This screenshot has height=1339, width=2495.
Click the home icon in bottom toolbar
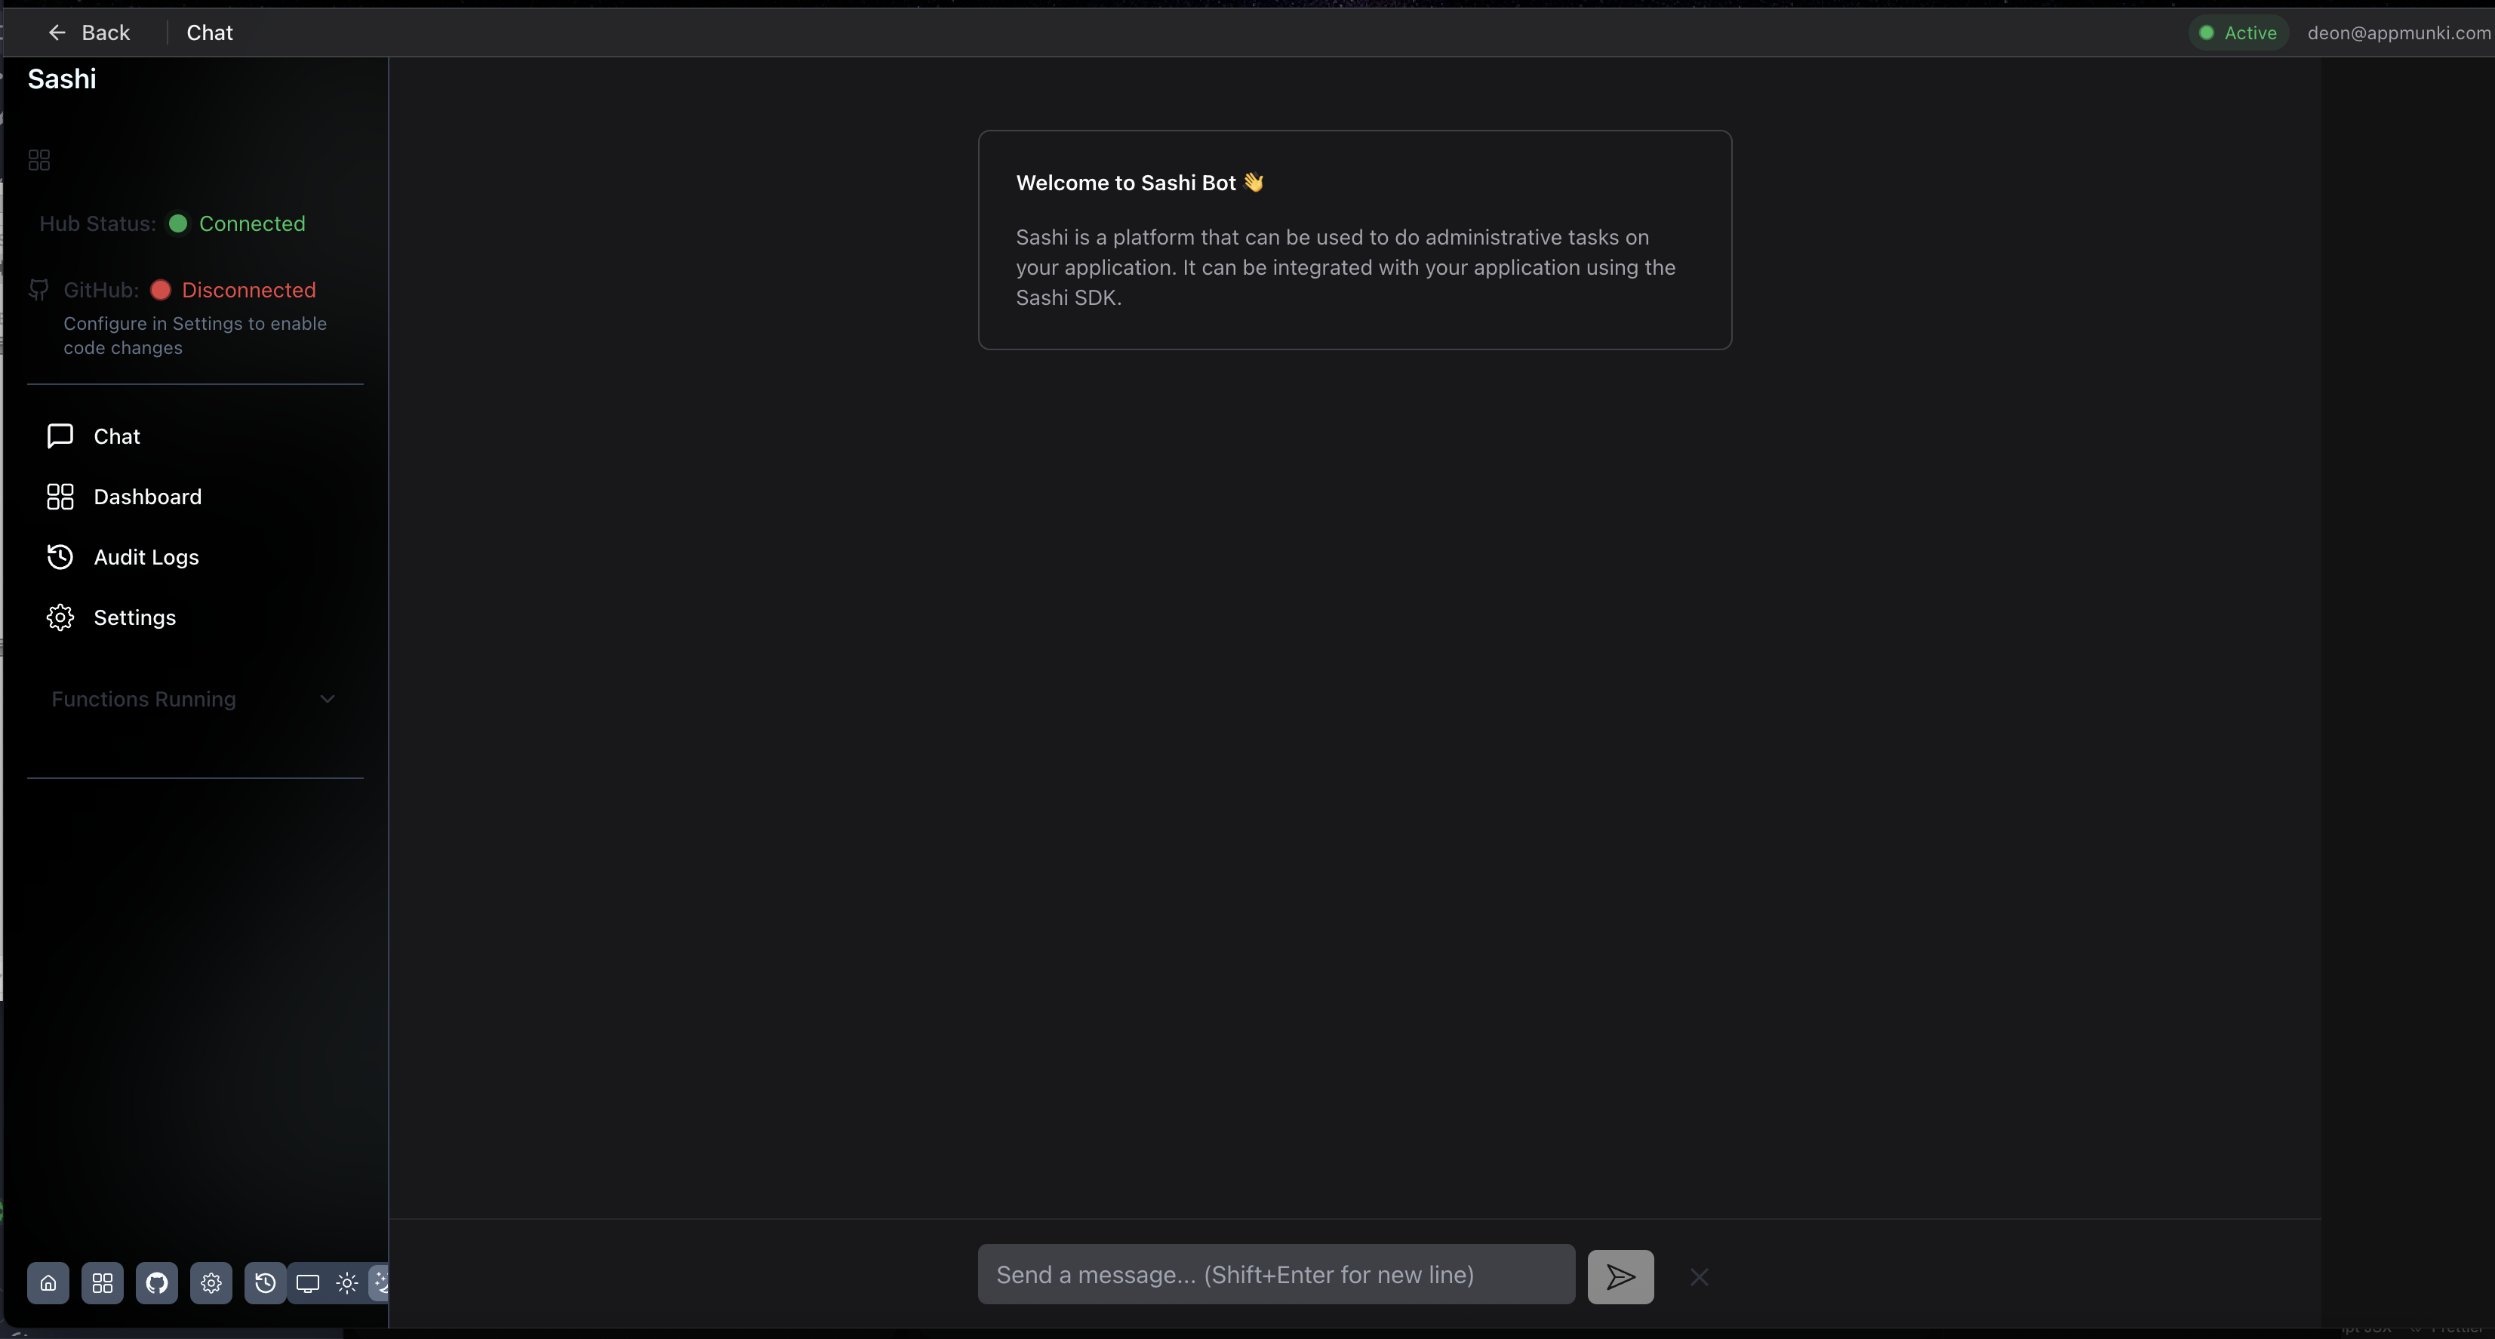coord(48,1284)
